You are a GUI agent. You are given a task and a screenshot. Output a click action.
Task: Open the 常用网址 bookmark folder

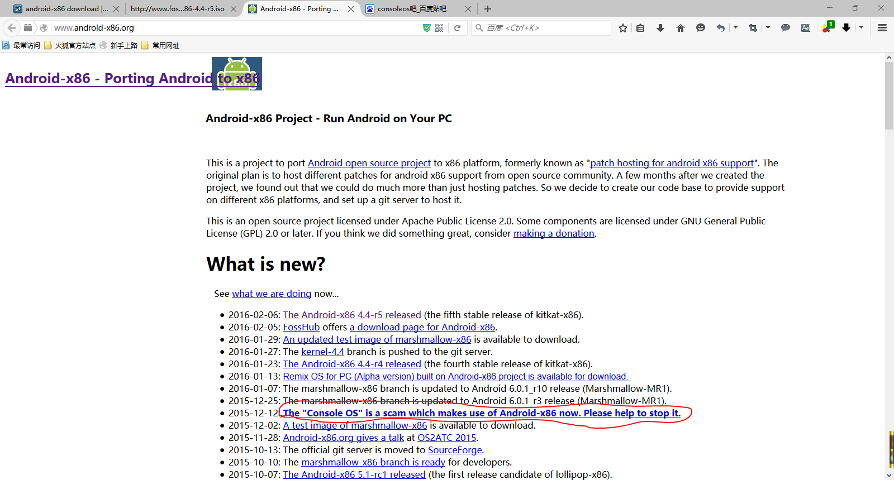(x=161, y=46)
